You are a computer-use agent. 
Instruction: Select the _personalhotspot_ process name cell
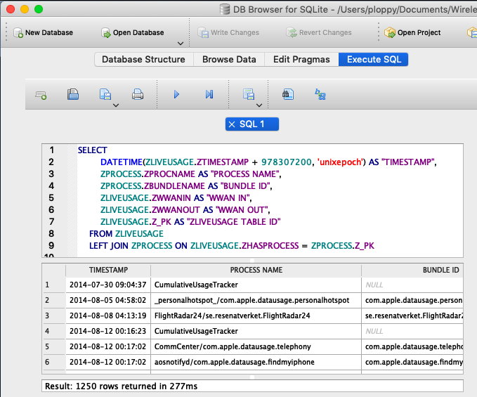pyautogui.click(x=256, y=300)
